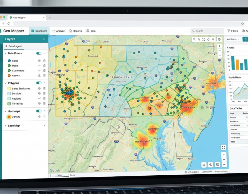Click the layers icon in the Districts row
Screen dimensions: 248x194
tap(39, 93)
